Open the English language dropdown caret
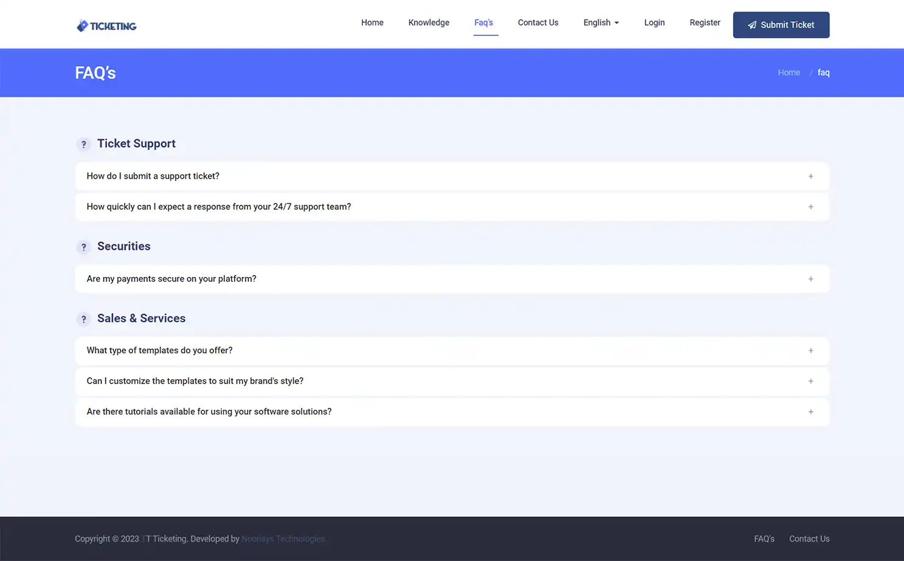 click(x=616, y=22)
